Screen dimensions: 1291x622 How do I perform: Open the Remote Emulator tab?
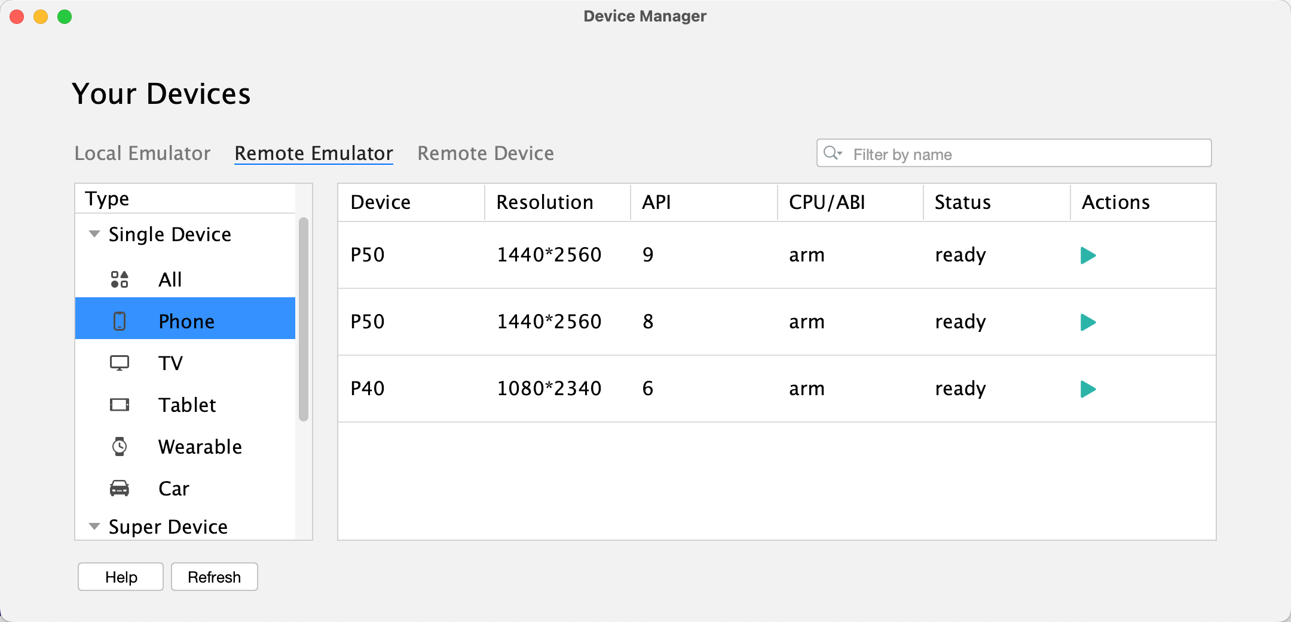314,153
